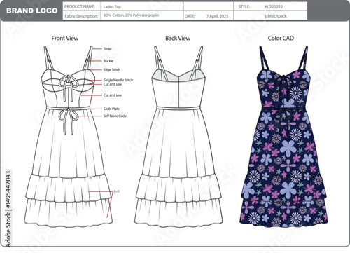The image size is (350, 253).
Task: Select the front view dress line drawing
Action: click(x=68, y=137)
